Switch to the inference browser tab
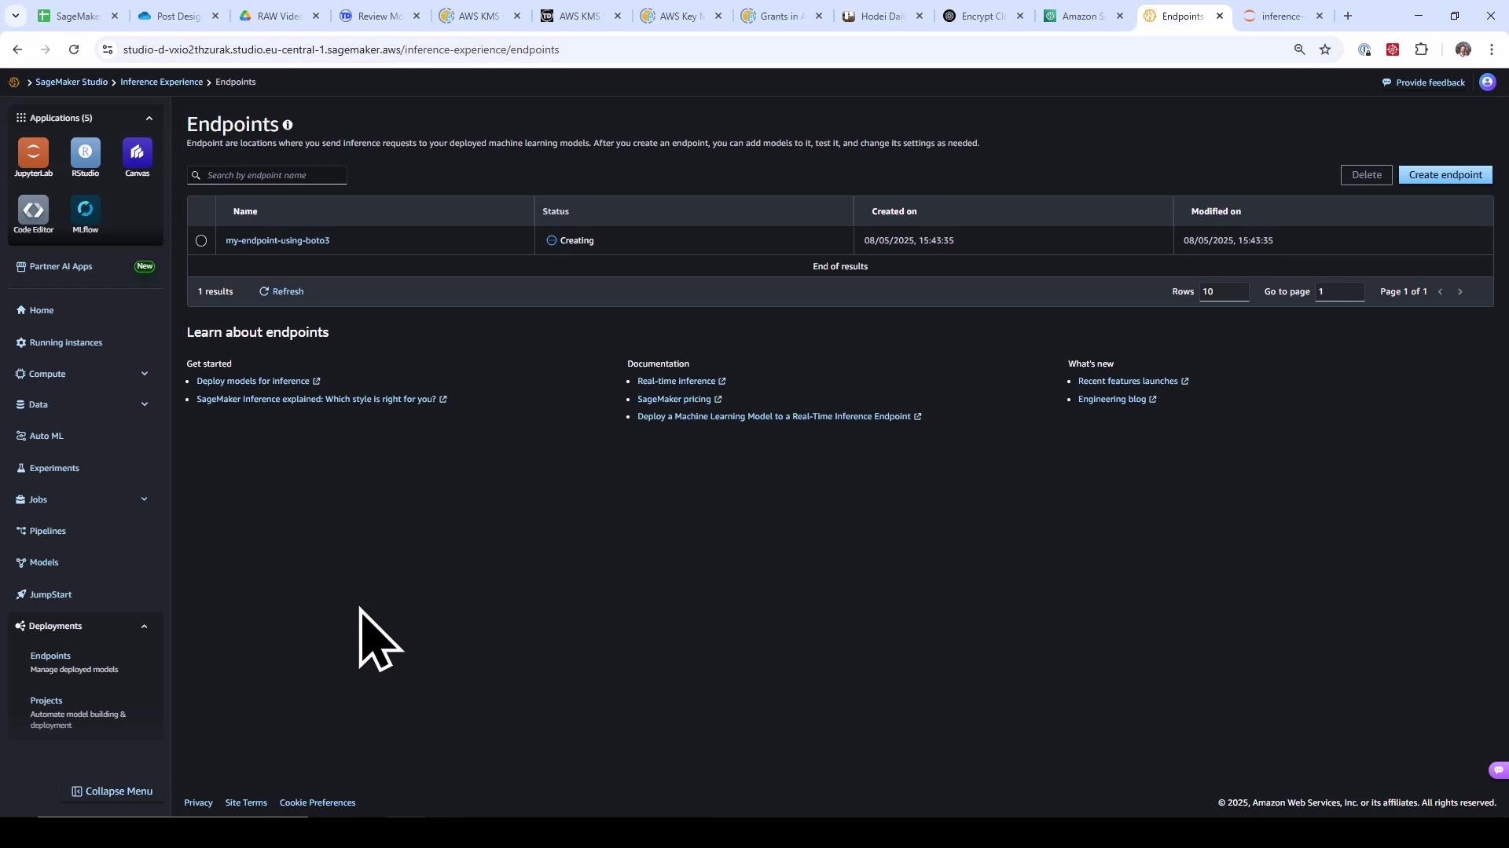 coord(1282,16)
